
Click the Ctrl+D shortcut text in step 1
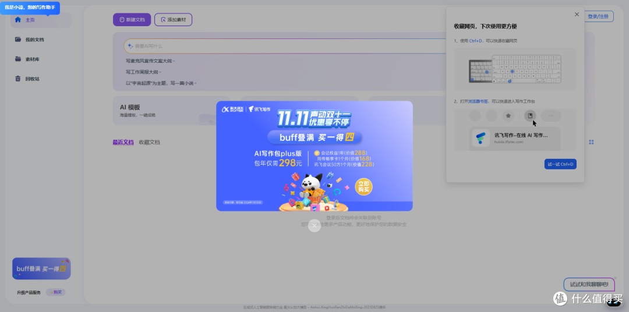pos(476,41)
